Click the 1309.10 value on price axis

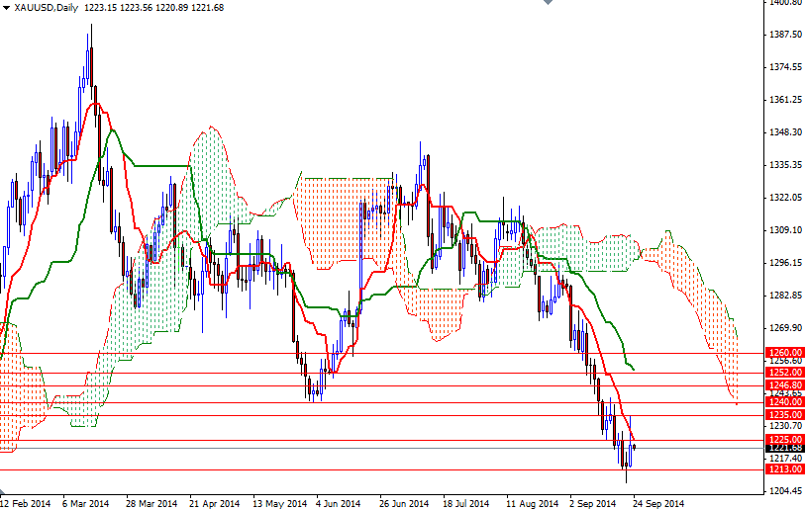coord(784,230)
